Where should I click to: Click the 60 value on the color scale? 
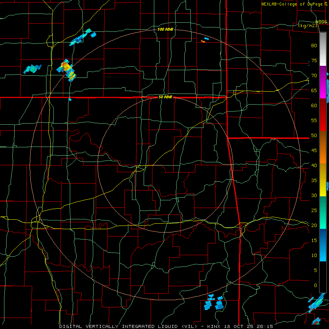click(314, 106)
